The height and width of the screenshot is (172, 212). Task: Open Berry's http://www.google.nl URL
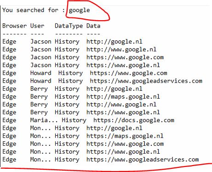pyautogui.click(x=121, y=105)
